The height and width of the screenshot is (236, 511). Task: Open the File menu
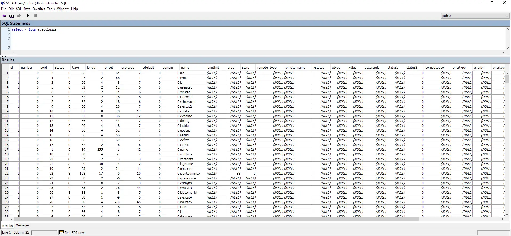[3, 9]
